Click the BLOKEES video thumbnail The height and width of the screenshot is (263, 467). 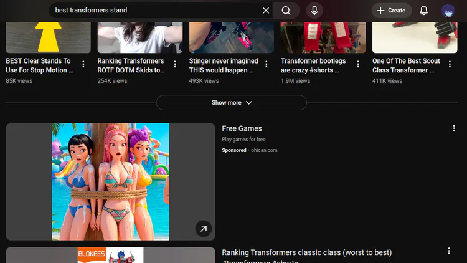tap(110, 255)
